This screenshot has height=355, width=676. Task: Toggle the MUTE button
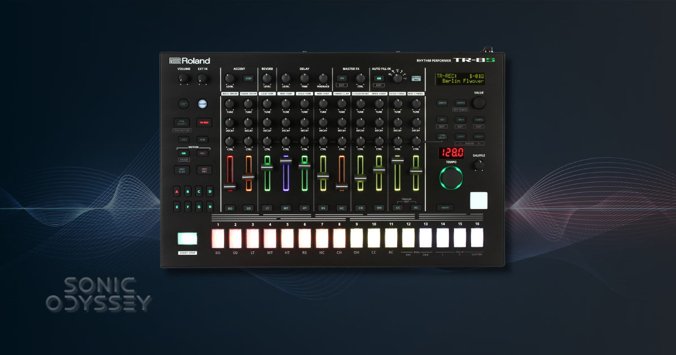445,208
